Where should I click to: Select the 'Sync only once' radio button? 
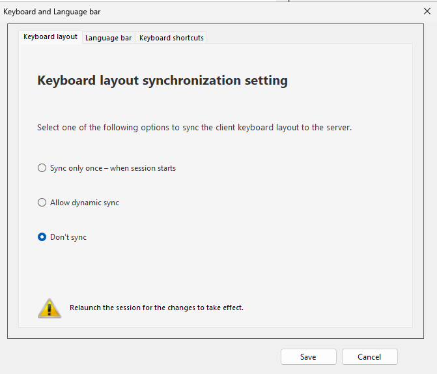42,168
